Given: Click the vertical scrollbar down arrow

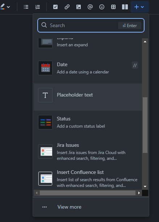Looking at the screenshot, I should [x=145, y=187].
